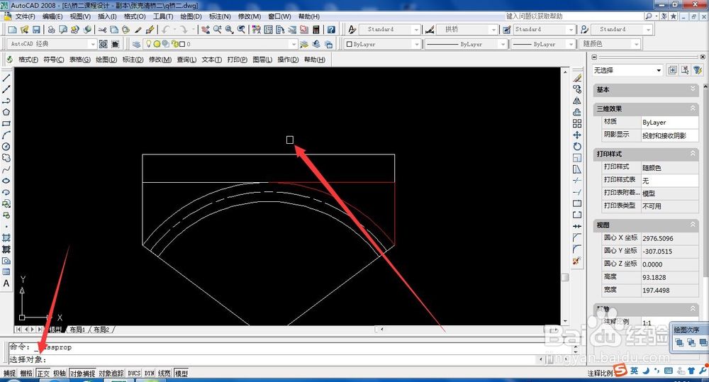Toggle the DUCS button
The width and height of the screenshot is (709, 382).
pyautogui.click(x=134, y=373)
